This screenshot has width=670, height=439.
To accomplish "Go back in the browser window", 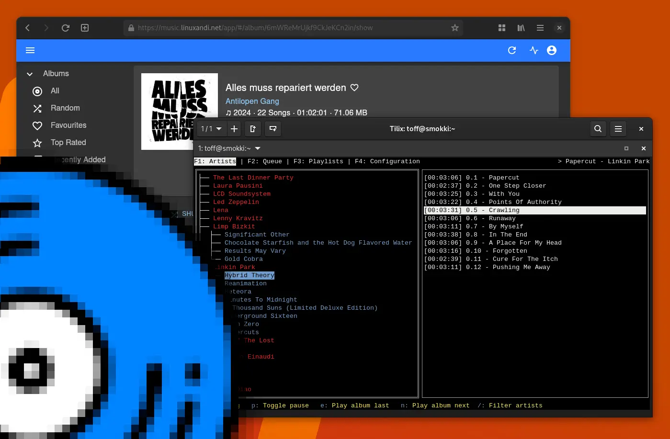I will (28, 28).
